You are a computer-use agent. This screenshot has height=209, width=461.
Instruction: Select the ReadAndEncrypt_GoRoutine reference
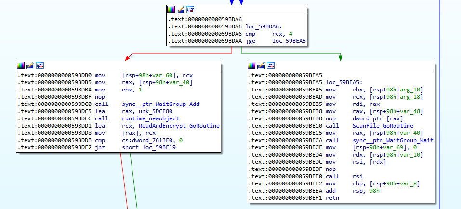[x=171, y=126]
